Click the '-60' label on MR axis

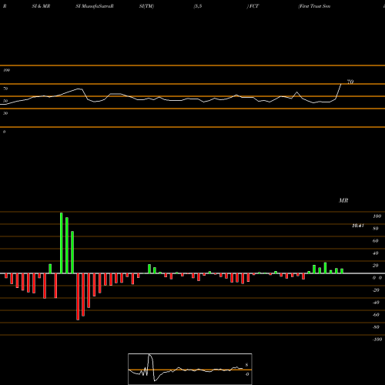[x=376, y=315]
